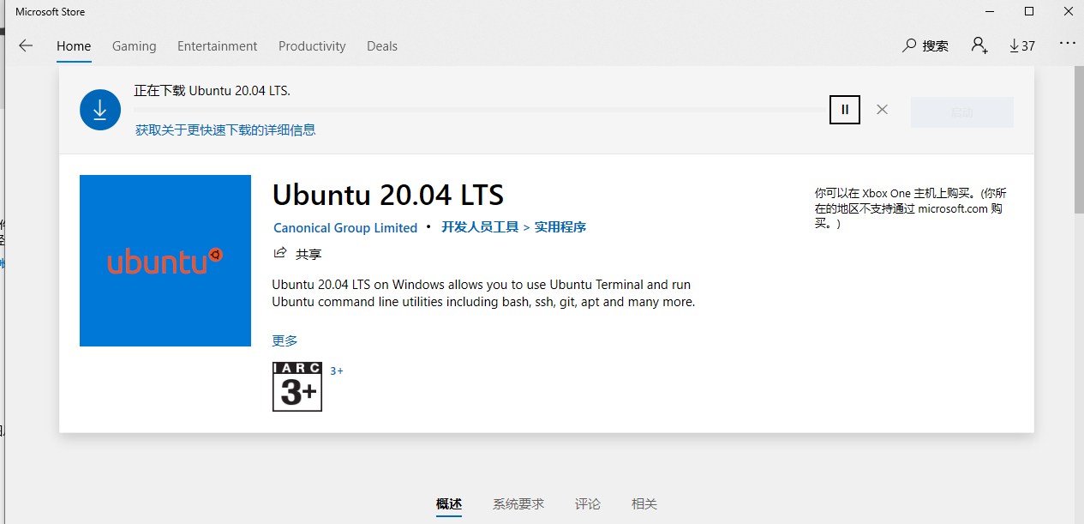Click the blue download circle icon

(100, 110)
